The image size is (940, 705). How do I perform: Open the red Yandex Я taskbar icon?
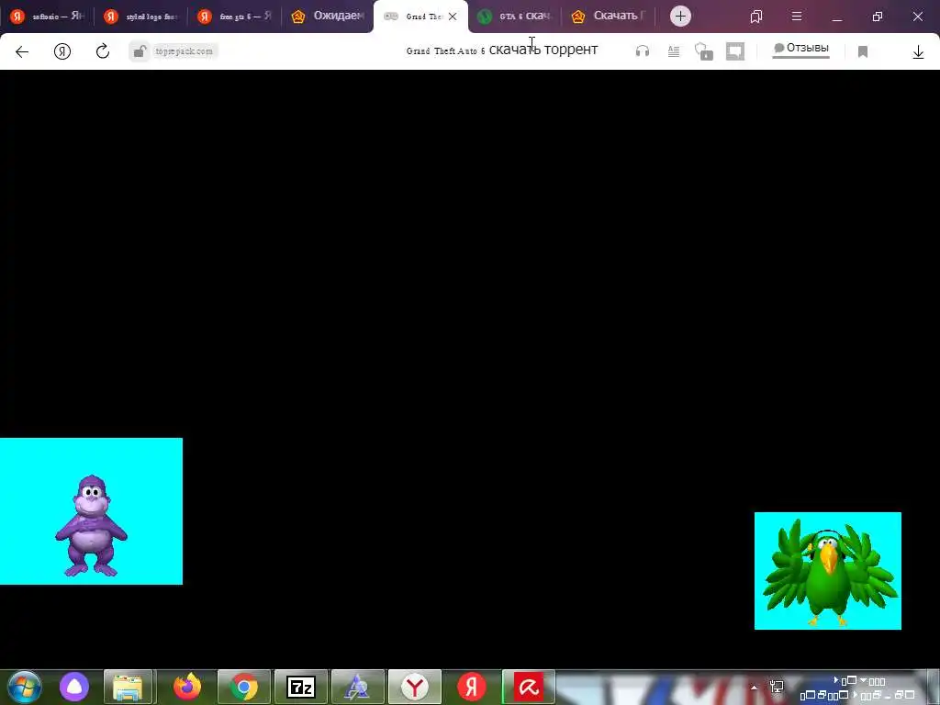pyautogui.click(x=472, y=687)
